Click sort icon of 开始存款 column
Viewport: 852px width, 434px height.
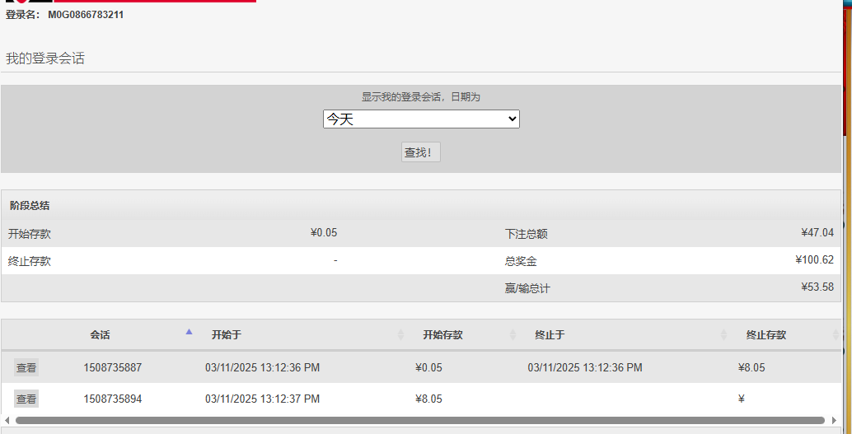513,335
